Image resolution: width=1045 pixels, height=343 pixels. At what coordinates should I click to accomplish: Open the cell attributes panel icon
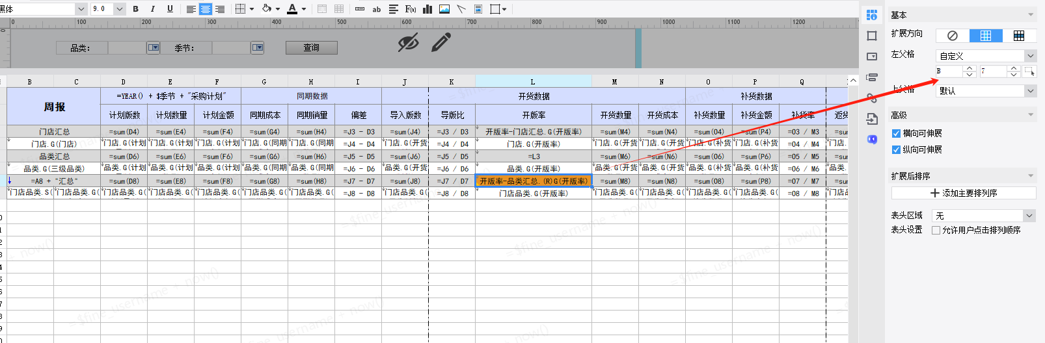[x=872, y=15]
